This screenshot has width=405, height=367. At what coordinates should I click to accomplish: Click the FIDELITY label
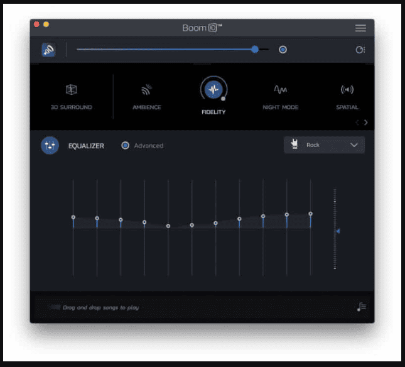click(x=213, y=112)
